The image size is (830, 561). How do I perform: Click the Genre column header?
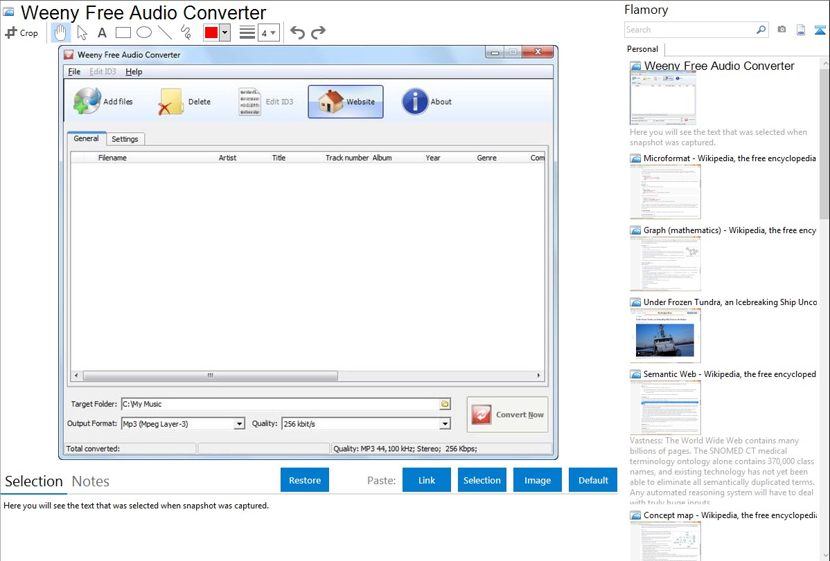tap(487, 158)
